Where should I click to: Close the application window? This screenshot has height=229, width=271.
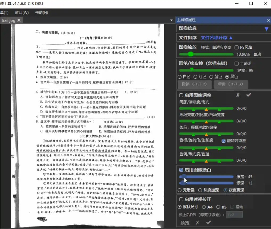pyautogui.click(x=266, y=3)
